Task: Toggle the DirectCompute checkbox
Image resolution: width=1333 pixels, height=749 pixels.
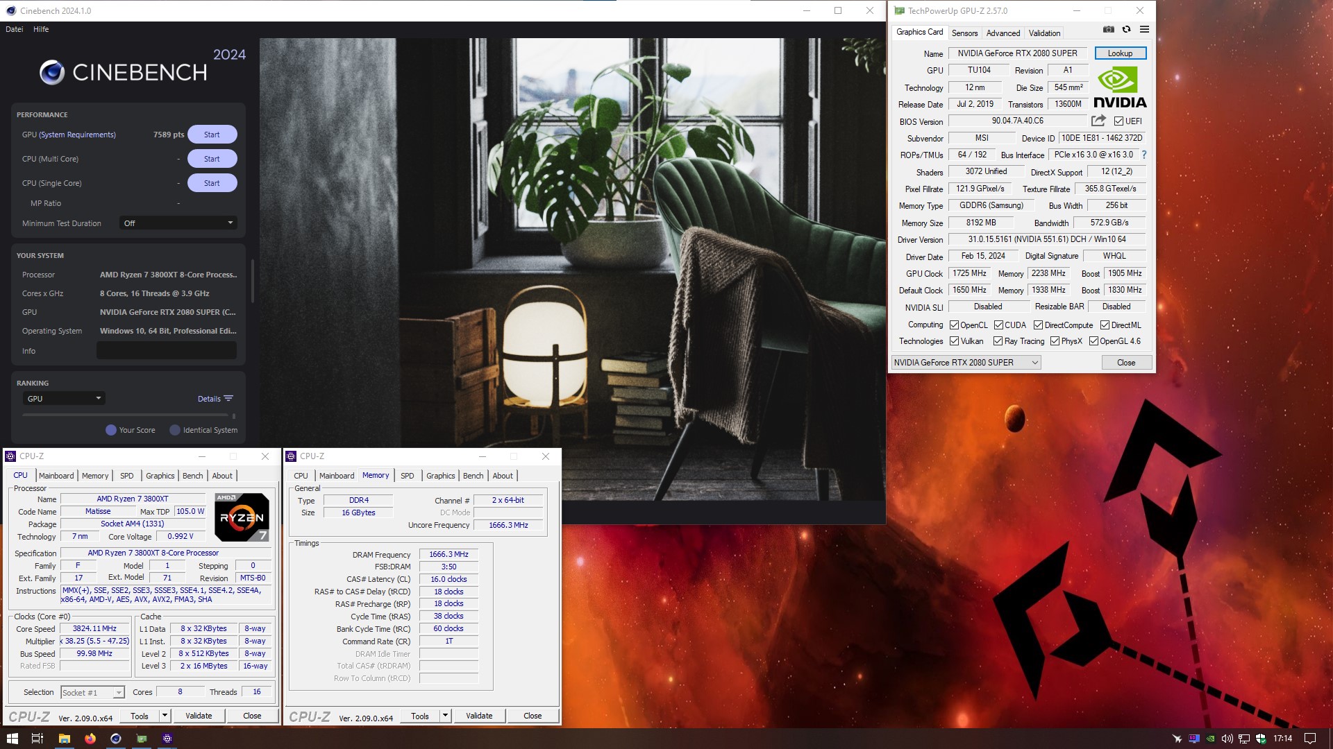Action: pos(1038,325)
